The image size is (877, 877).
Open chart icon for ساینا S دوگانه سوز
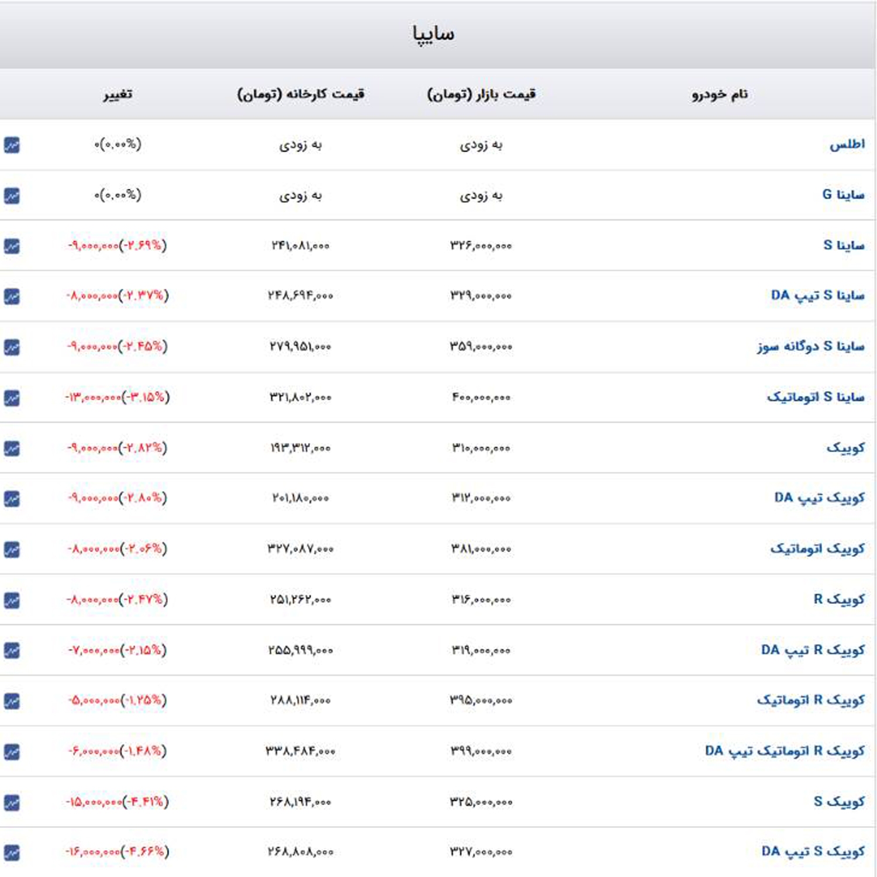click(12, 347)
